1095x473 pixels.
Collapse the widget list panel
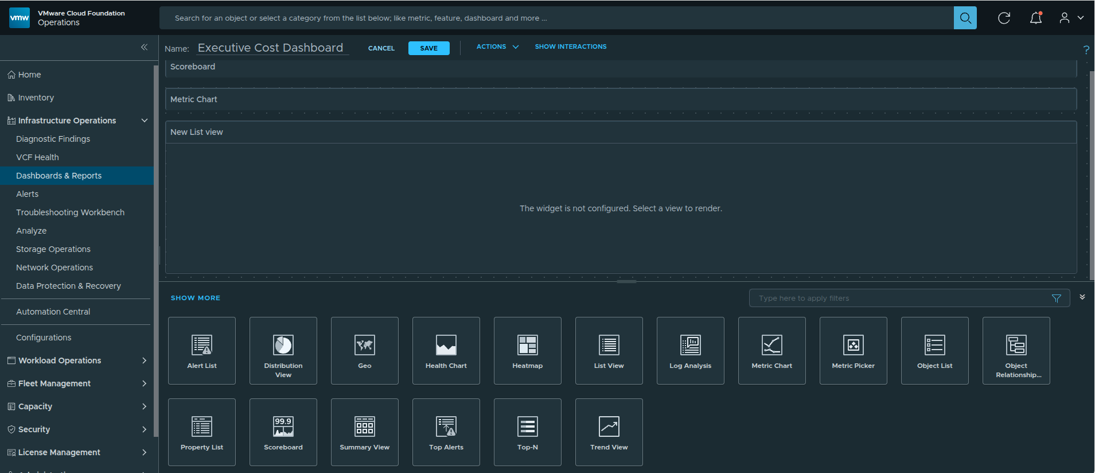[x=1082, y=297]
